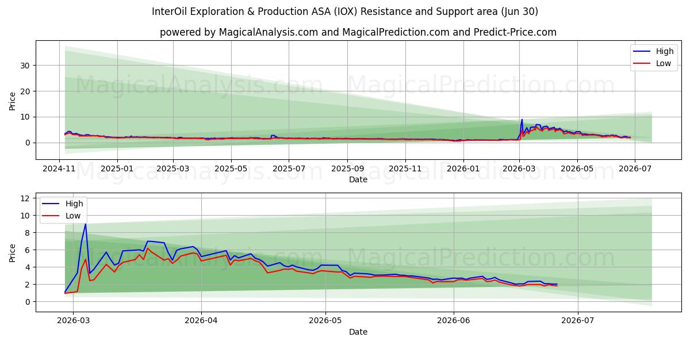Click the 2026-03 tick label on top chart
The height and width of the screenshot is (345, 690).
coord(519,168)
